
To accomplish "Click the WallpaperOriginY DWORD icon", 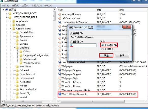I will click(x=60, y=74).
